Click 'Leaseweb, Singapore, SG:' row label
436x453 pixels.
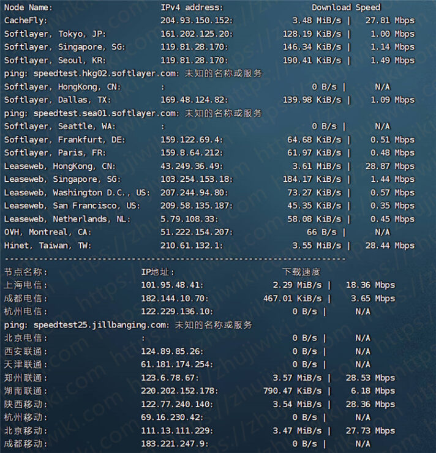click(62, 179)
